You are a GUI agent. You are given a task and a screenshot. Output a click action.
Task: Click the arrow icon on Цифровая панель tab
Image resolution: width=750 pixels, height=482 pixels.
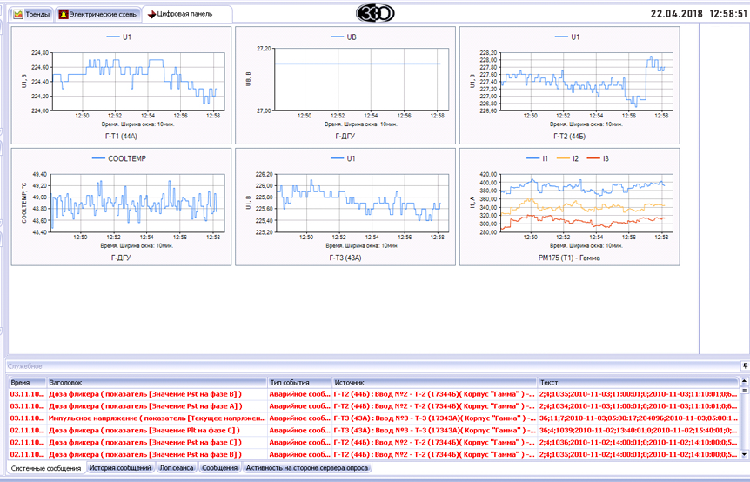pos(152,15)
